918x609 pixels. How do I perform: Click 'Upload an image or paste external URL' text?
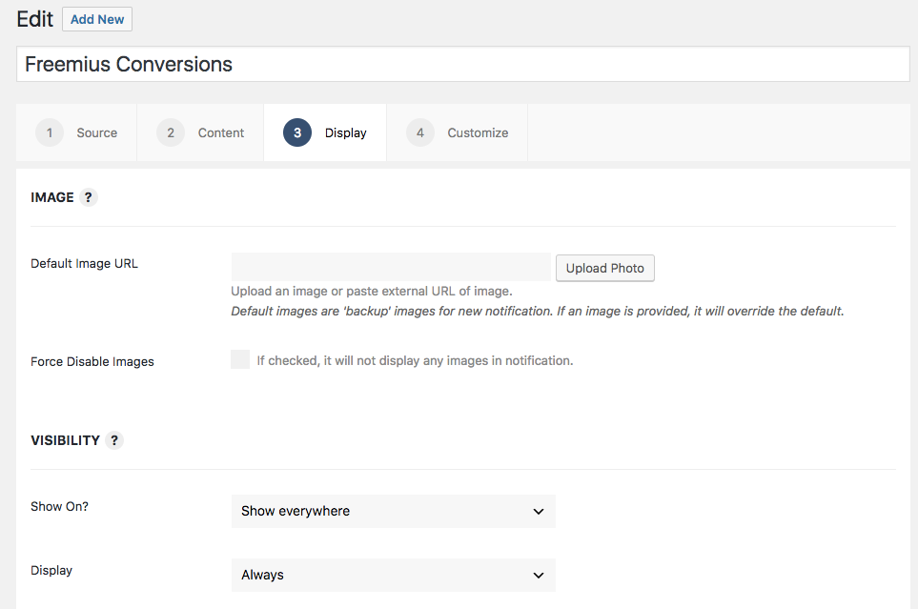372,291
